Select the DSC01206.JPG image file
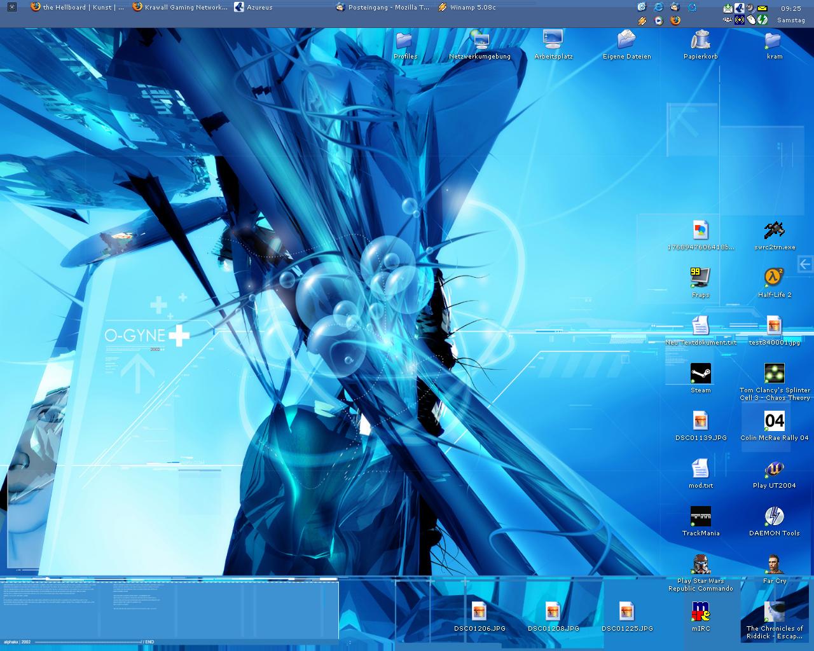The height and width of the screenshot is (651, 814). tap(479, 612)
